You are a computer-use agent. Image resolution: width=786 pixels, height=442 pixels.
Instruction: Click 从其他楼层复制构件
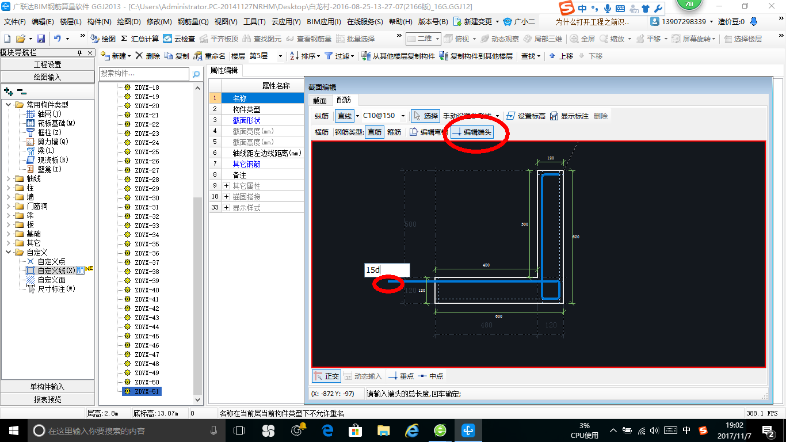(398, 56)
